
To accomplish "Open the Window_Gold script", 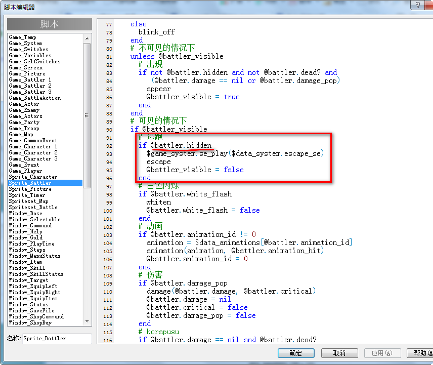I will 26,237.
